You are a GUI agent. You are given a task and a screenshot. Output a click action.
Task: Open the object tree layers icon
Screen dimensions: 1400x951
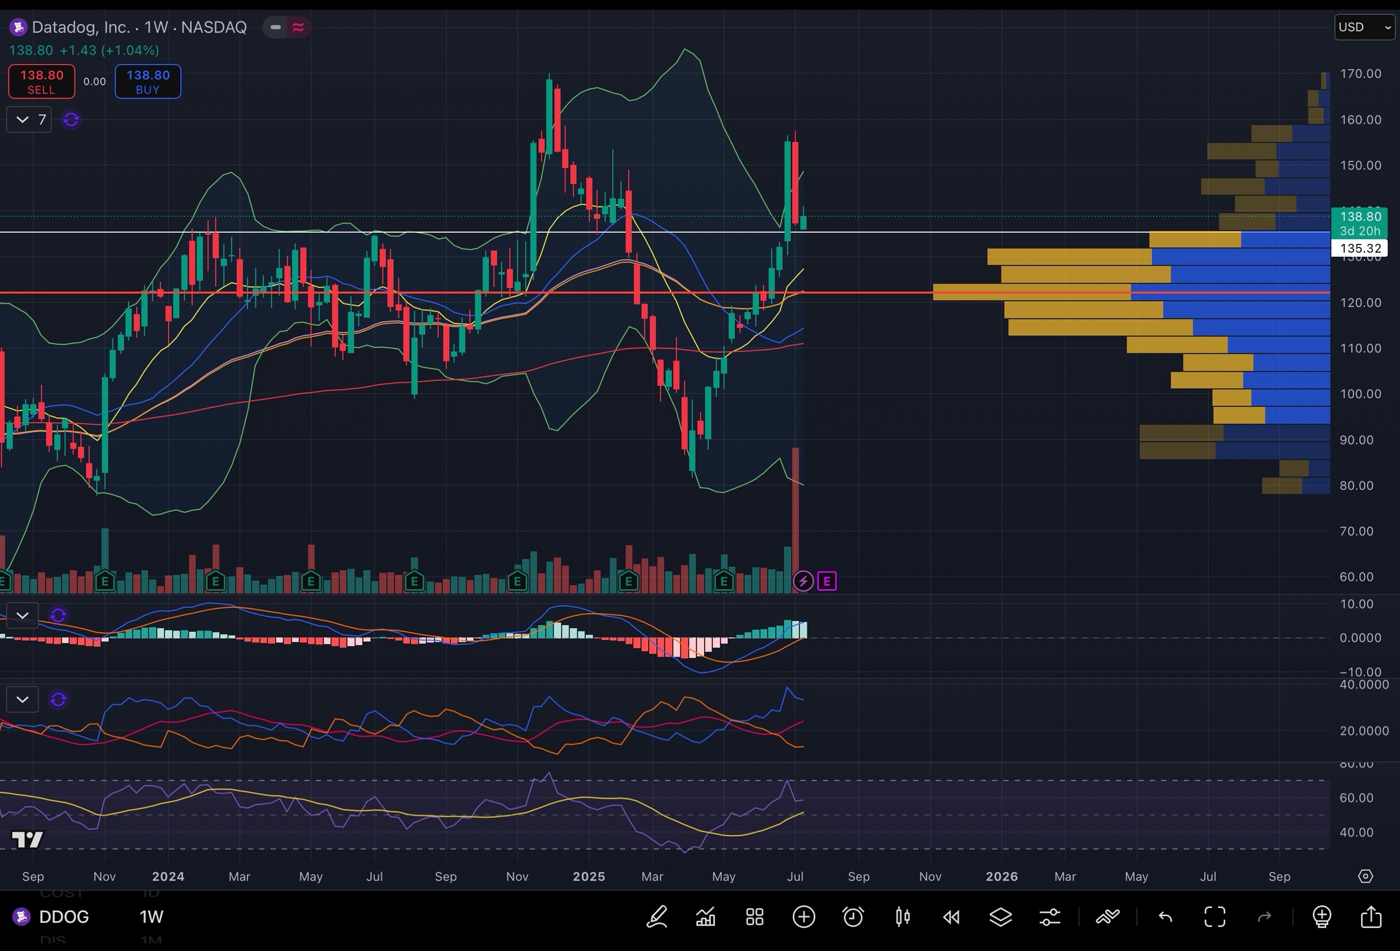[1001, 917]
